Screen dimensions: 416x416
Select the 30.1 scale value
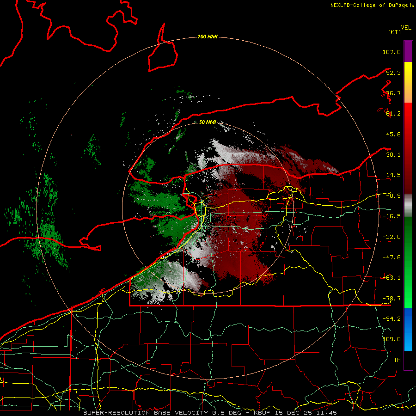coord(393,154)
